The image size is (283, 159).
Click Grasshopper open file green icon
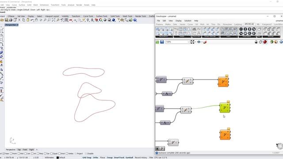point(157,42)
